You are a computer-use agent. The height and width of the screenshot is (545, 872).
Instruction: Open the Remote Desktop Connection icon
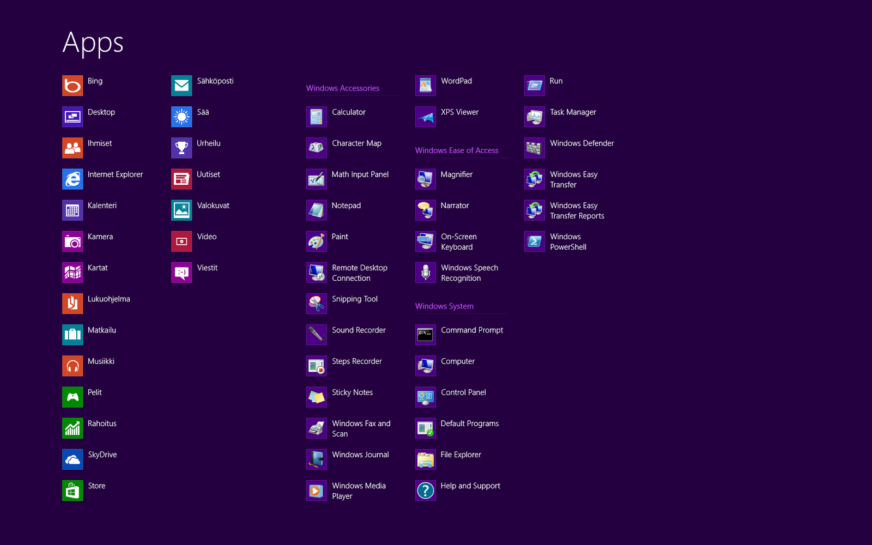317,272
